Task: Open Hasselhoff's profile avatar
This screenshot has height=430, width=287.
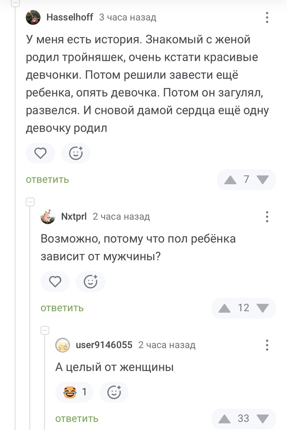Action: click(x=34, y=17)
